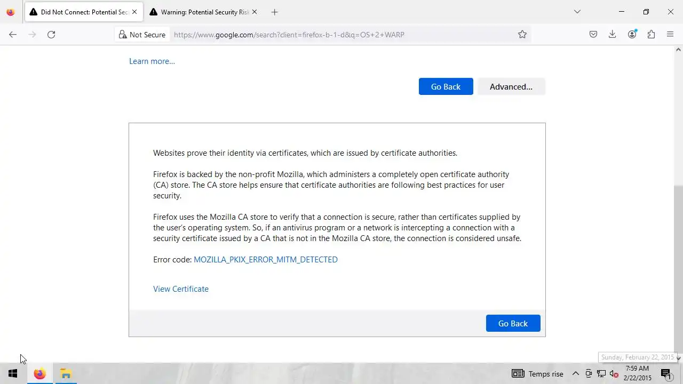This screenshot has width=683, height=384.
Task: Show hidden system tray icons
Action: [x=576, y=374]
